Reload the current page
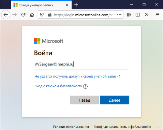The width and height of the screenshot is (163, 130). point(23,15)
